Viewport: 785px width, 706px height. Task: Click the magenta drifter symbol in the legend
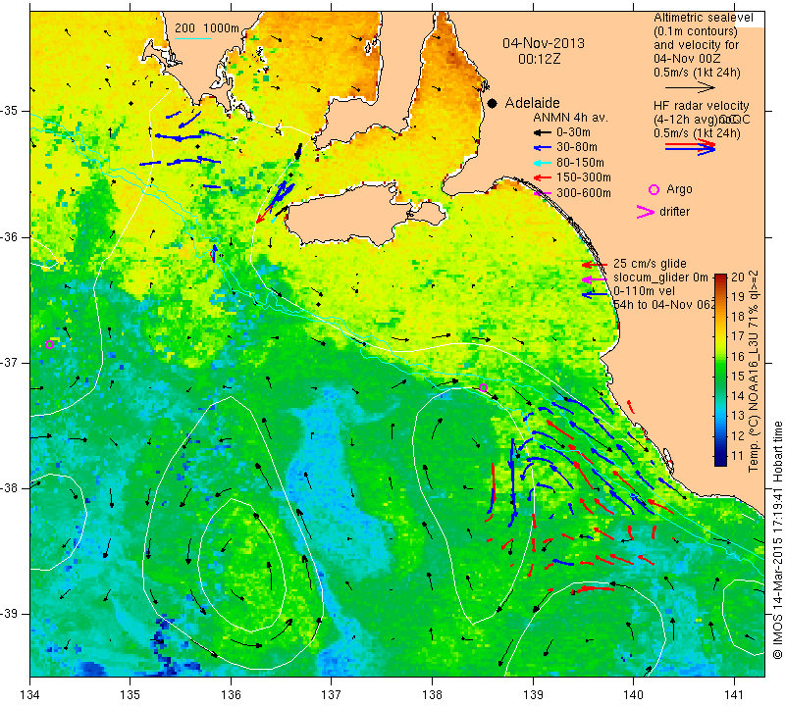pyautogui.click(x=646, y=212)
